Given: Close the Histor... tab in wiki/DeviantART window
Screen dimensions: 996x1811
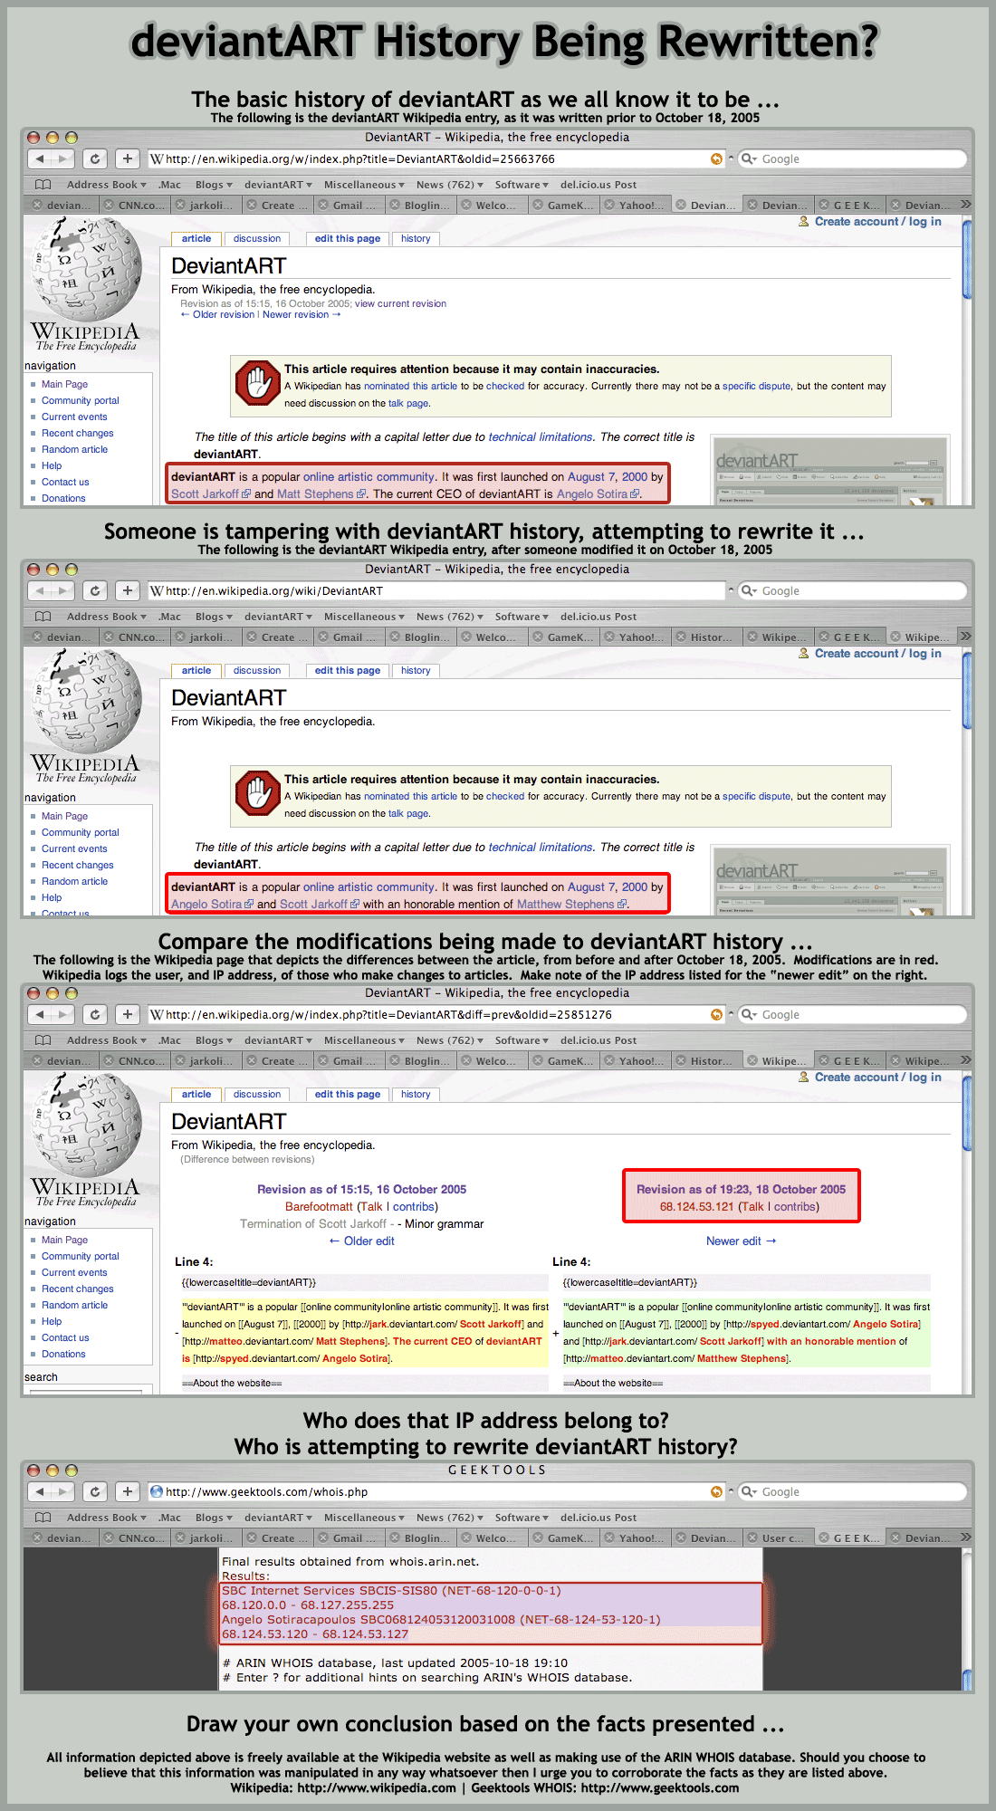Looking at the screenshot, I should point(681,637).
